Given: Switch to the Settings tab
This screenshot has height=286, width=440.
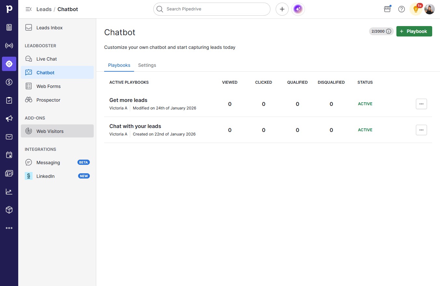Looking at the screenshot, I should pos(147,65).
